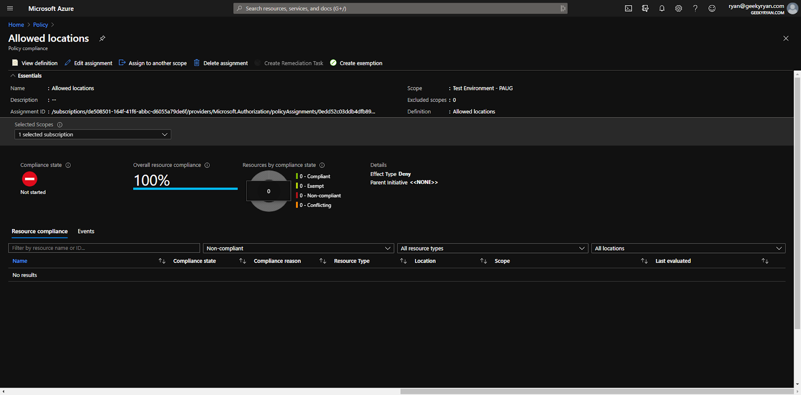Launch Cloud Shell from the top bar

tap(628, 8)
